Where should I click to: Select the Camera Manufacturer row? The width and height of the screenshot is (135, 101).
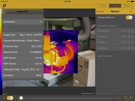pyautogui.click(x=22, y=41)
